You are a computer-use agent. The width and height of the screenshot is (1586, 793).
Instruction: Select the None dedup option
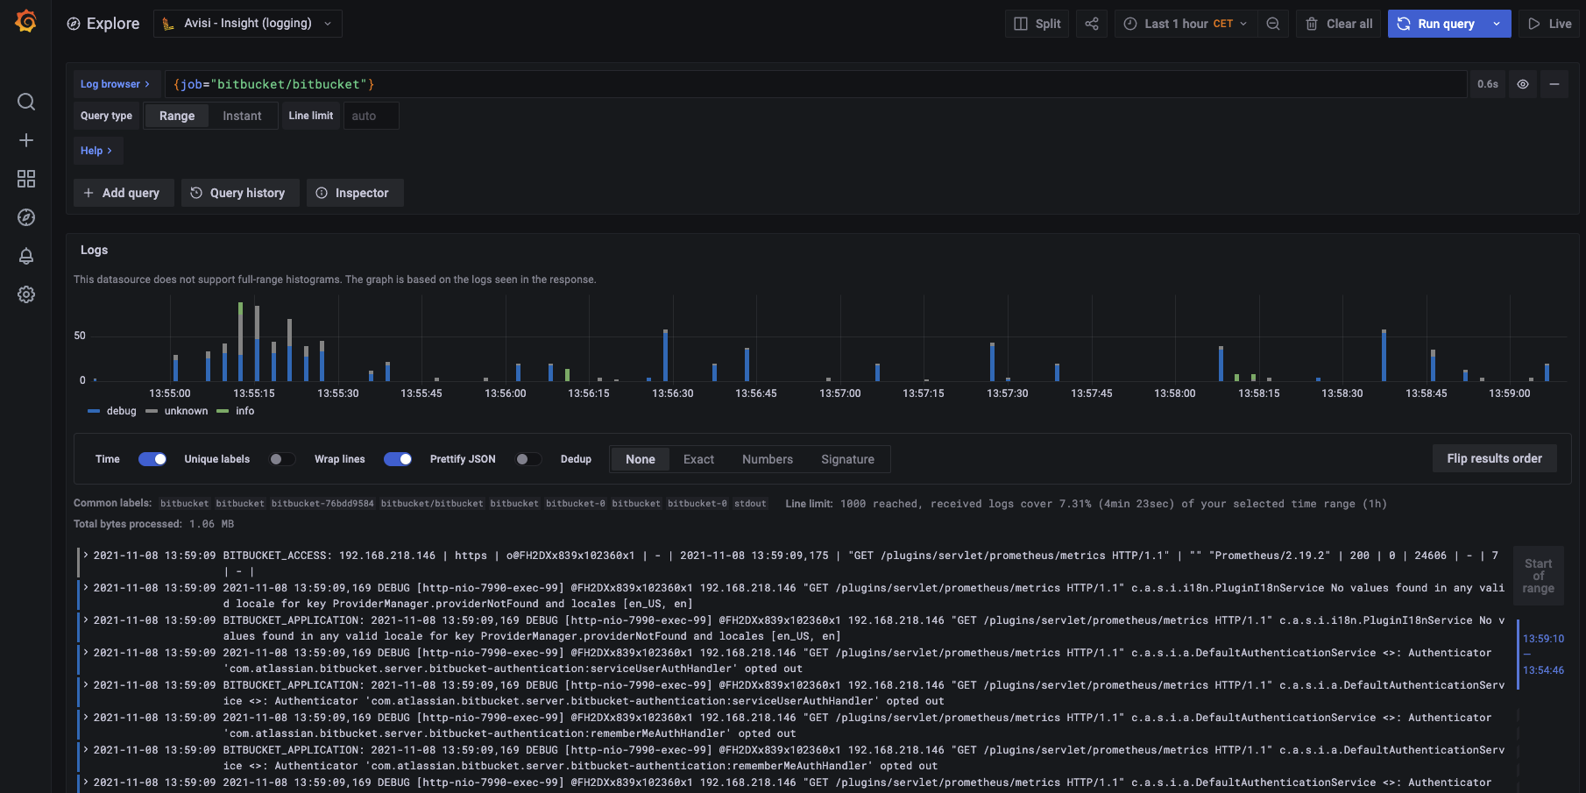tap(641, 459)
